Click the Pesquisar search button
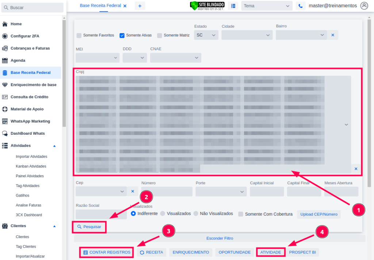 89,226
